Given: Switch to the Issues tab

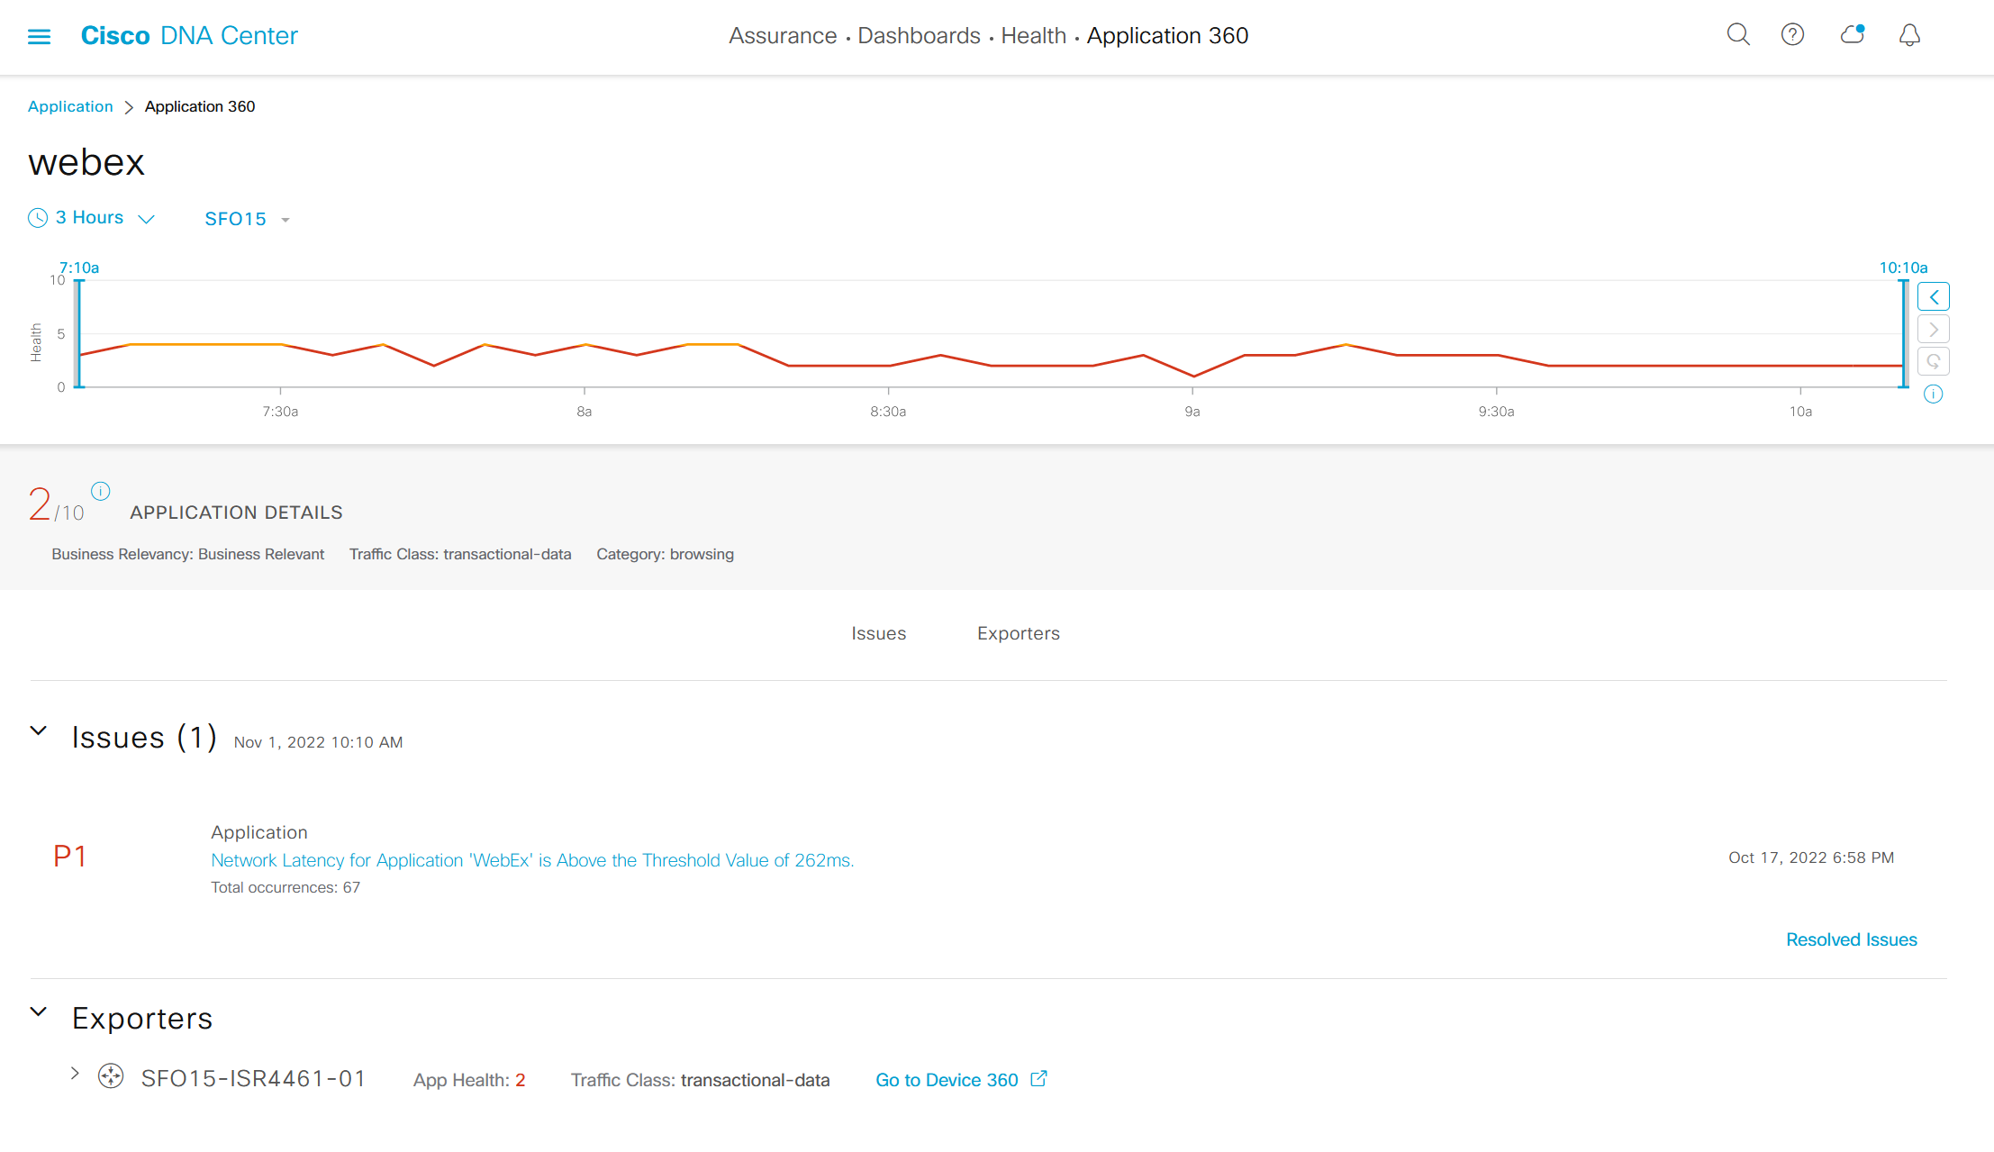Looking at the screenshot, I should coord(878,633).
